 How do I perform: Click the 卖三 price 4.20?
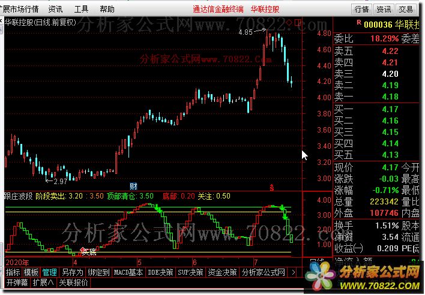tap(390, 74)
